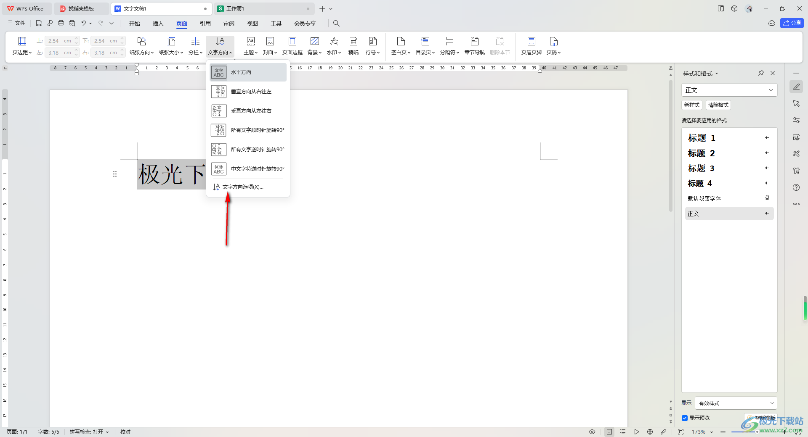Click the search magnifier icon in the ribbon
The image size is (808, 437).
(336, 23)
